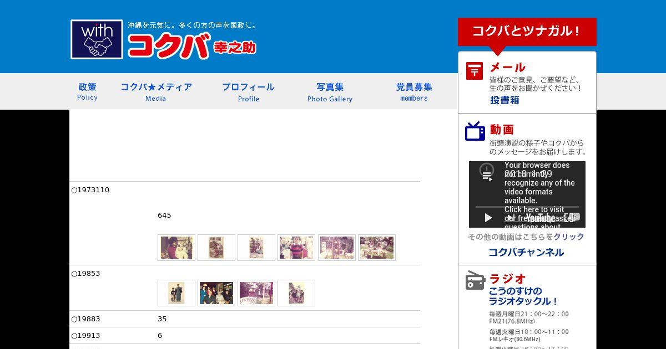
Task: Click the TV video icon
Action: click(x=475, y=131)
